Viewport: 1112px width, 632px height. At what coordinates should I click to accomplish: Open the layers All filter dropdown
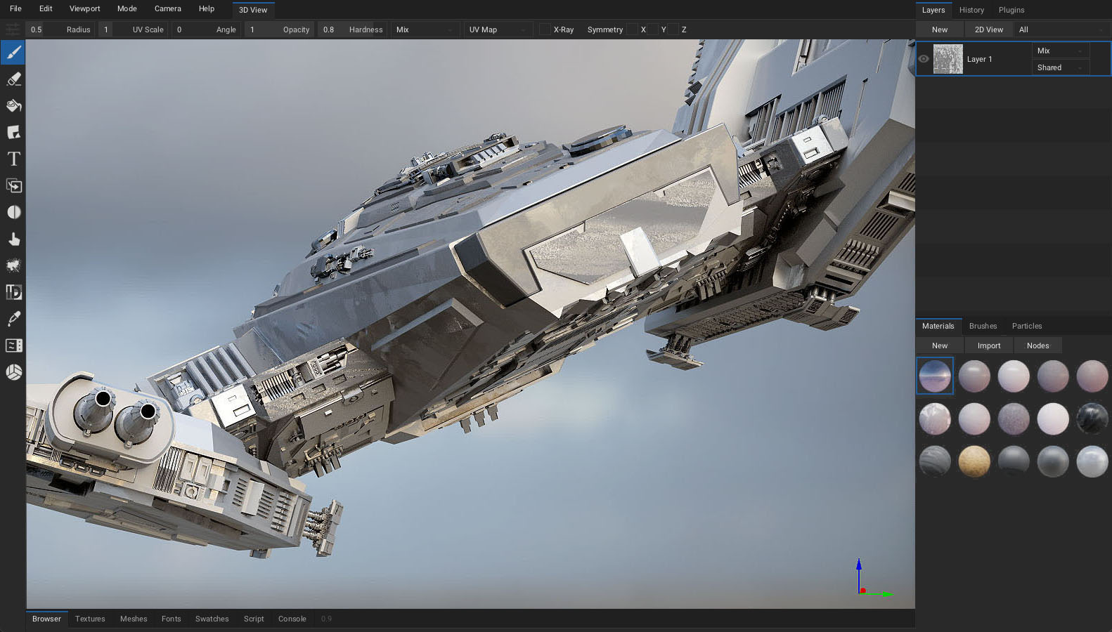[1061, 29]
